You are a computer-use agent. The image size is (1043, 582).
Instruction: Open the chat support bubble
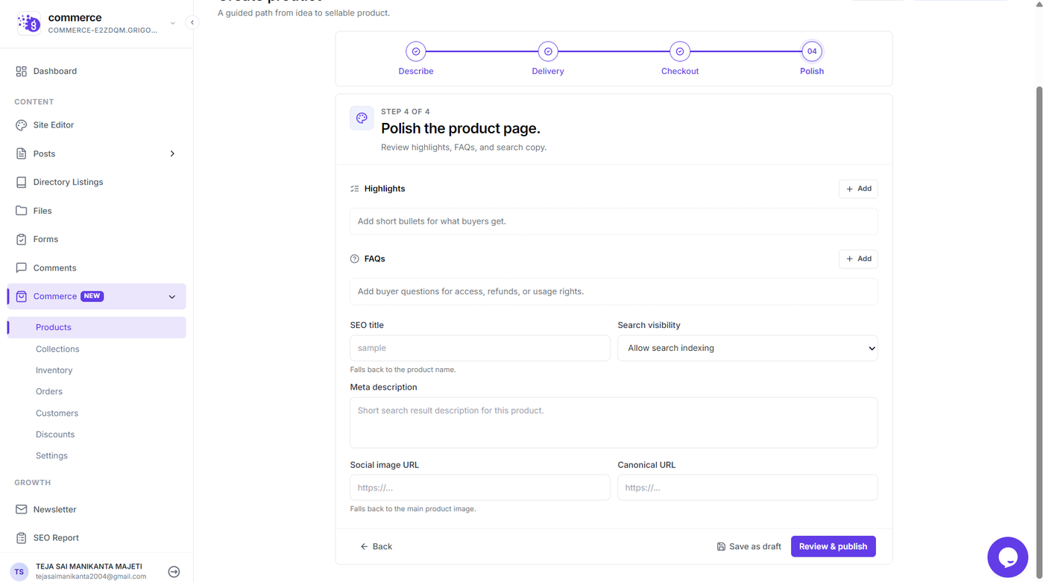coord(1007,557)
